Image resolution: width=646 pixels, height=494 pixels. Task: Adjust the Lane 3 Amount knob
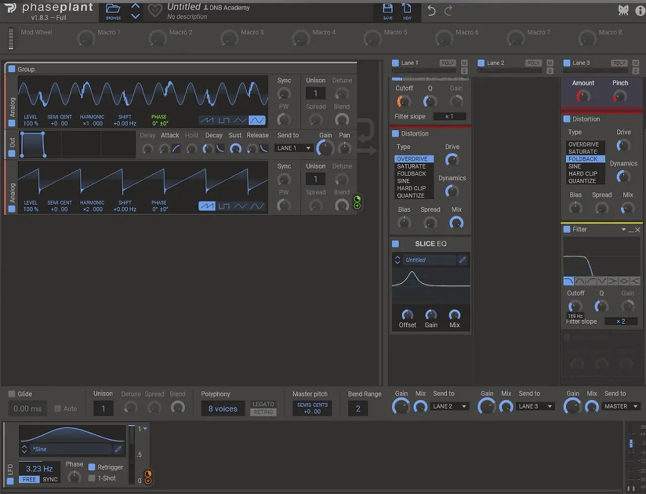coord(583,96)
